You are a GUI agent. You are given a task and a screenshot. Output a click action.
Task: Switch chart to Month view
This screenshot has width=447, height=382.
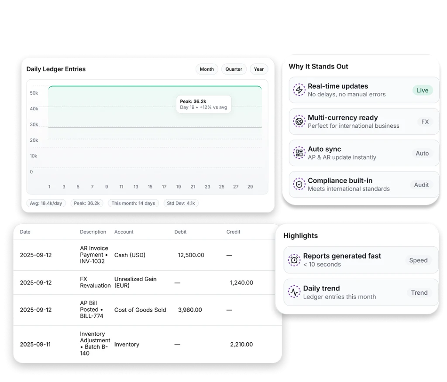[x=206, y=69]
